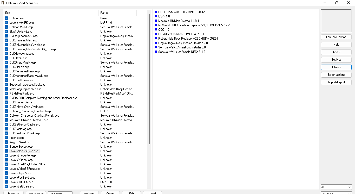The height and width of the screenshot is (194, 355).
Task: Sort plugins by the Esp column header
Action: pos(51,12)
